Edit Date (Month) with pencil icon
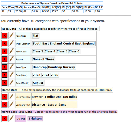 coord(11,82)
